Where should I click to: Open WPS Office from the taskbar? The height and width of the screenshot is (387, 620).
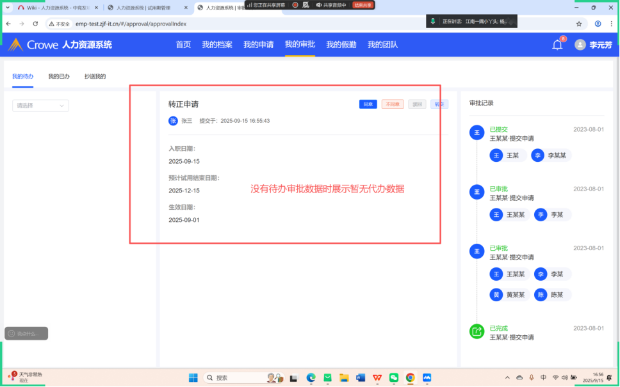point(377,377)
